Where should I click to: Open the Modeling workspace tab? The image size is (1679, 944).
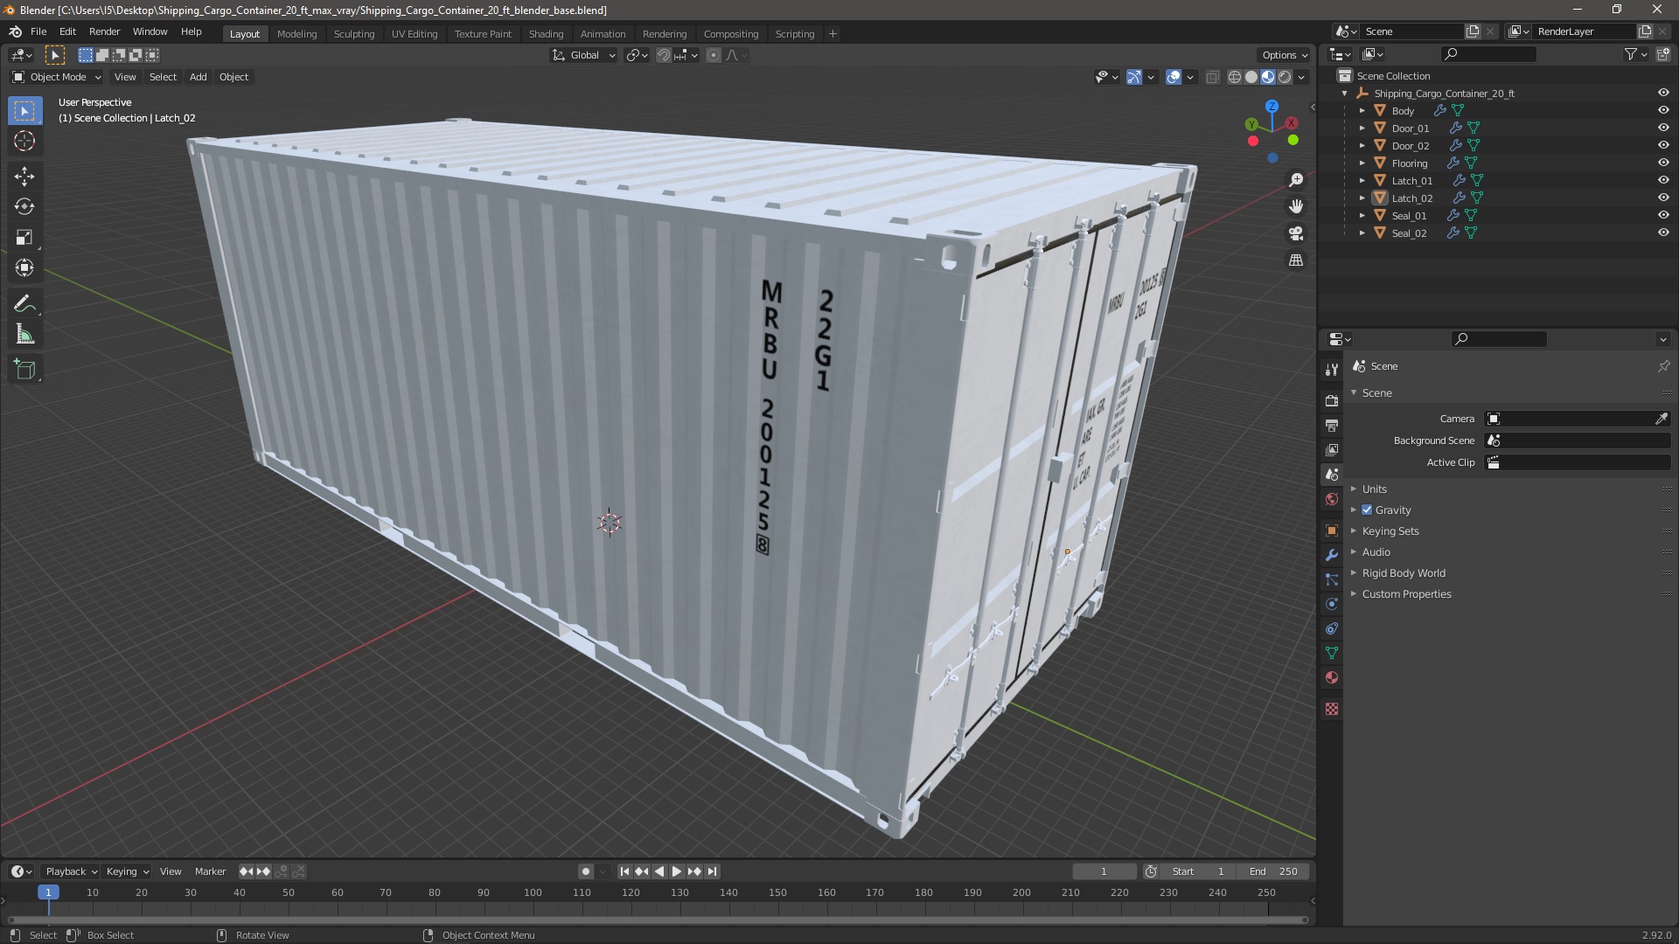click(x=296, y=33)
